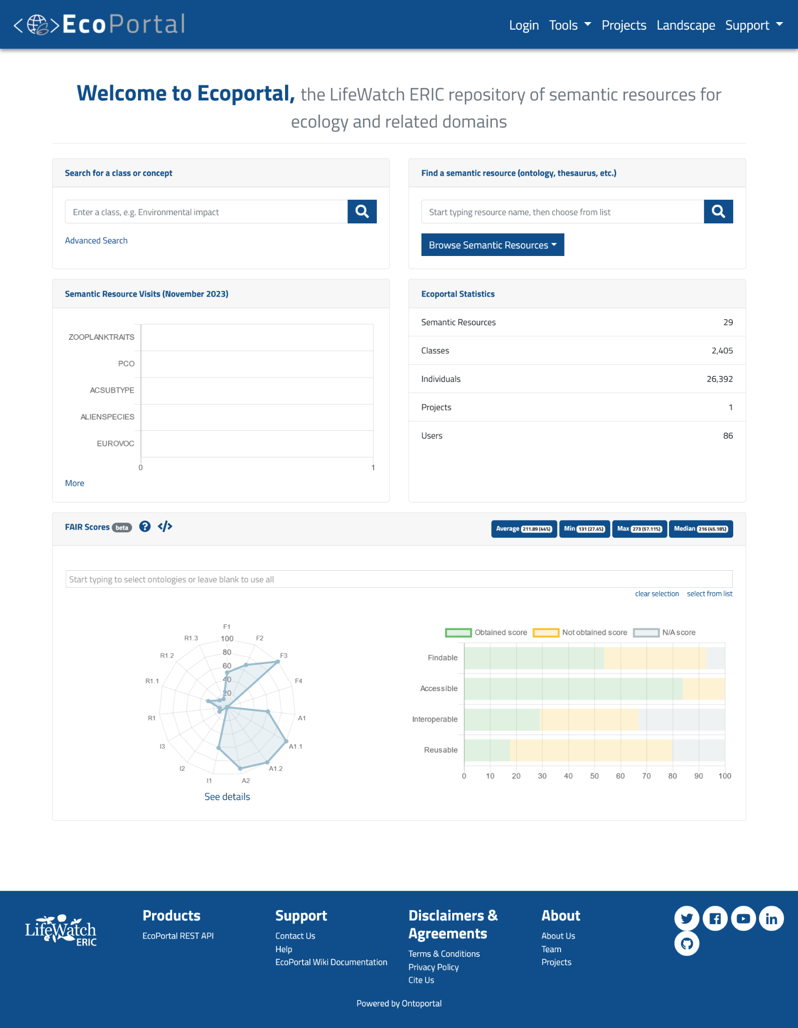Open EcoPortal Wiki Documentation link
The height and width of the screenshot is (1028, 798).
[331, 962]
